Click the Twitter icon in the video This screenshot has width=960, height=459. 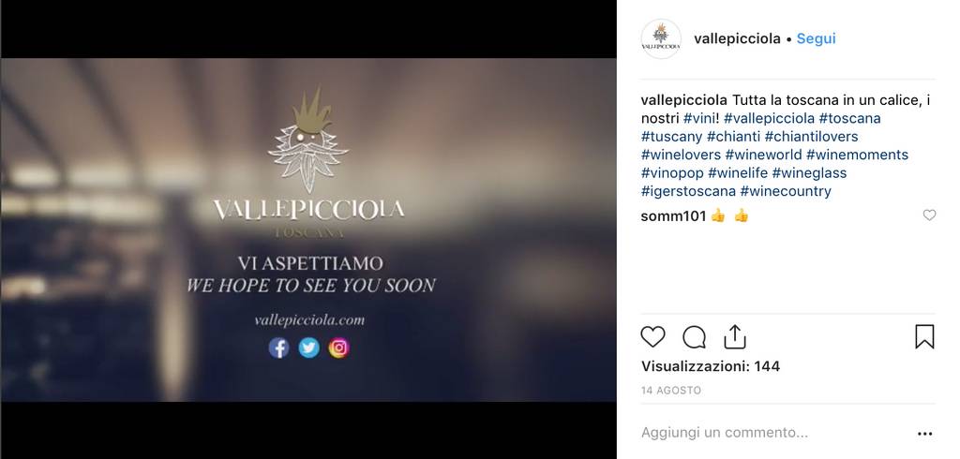click(x=308, y=348)
